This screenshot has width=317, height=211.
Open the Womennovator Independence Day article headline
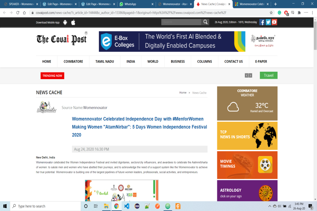point(139,127)
